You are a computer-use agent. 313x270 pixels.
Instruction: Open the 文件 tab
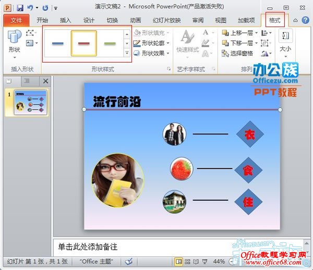pos(16,20)
